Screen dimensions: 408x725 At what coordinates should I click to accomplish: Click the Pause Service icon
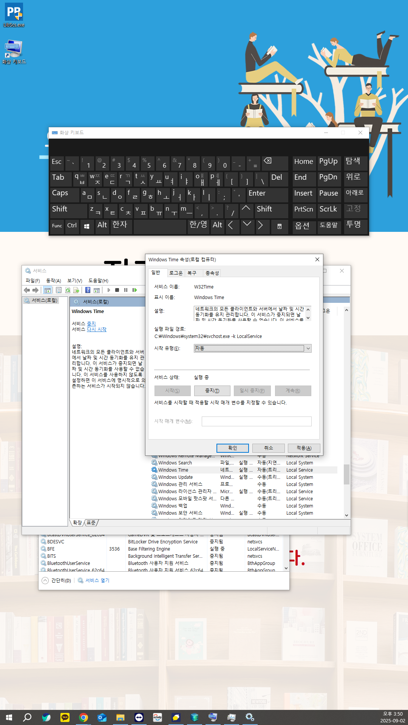pos(126,290)
